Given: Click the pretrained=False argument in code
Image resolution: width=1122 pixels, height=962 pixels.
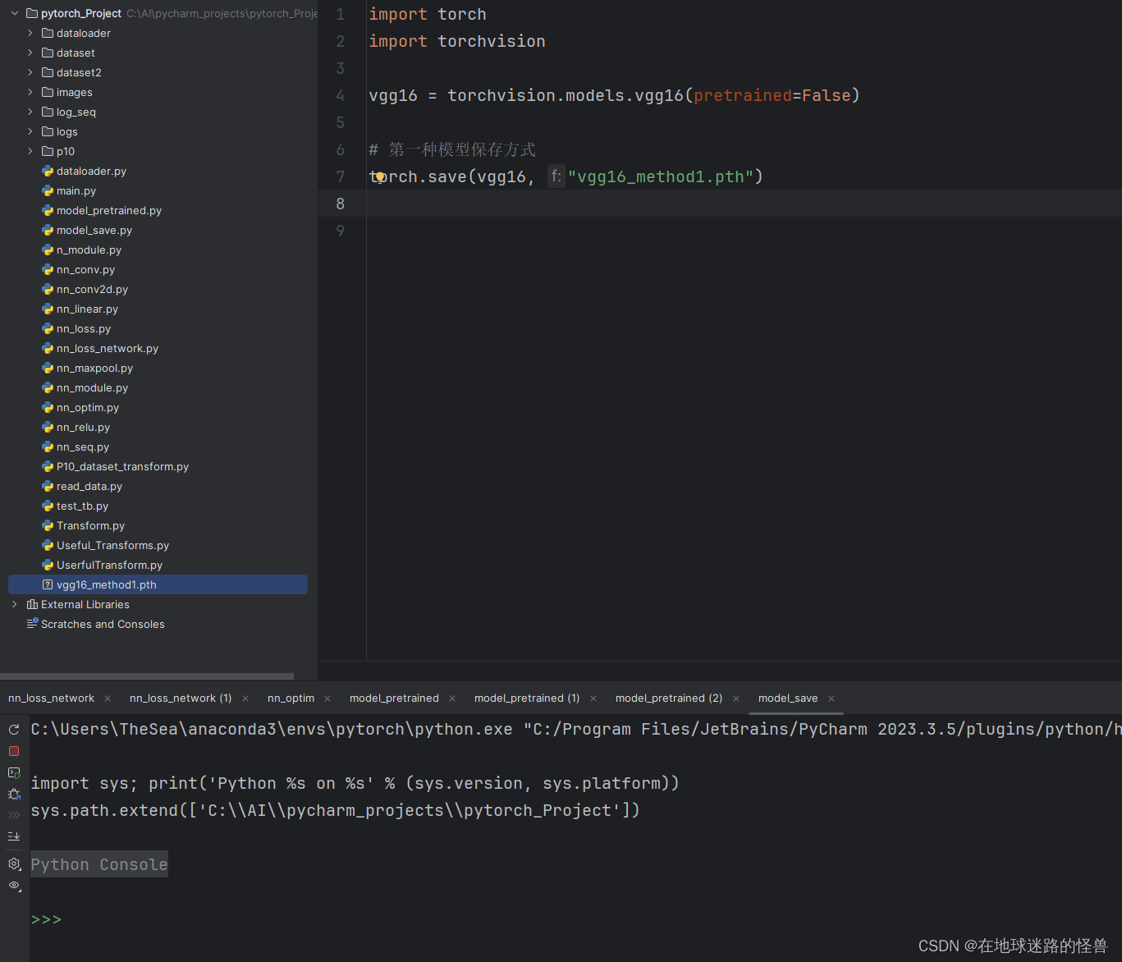Looking at the screenshot, I should pos(772,95).
